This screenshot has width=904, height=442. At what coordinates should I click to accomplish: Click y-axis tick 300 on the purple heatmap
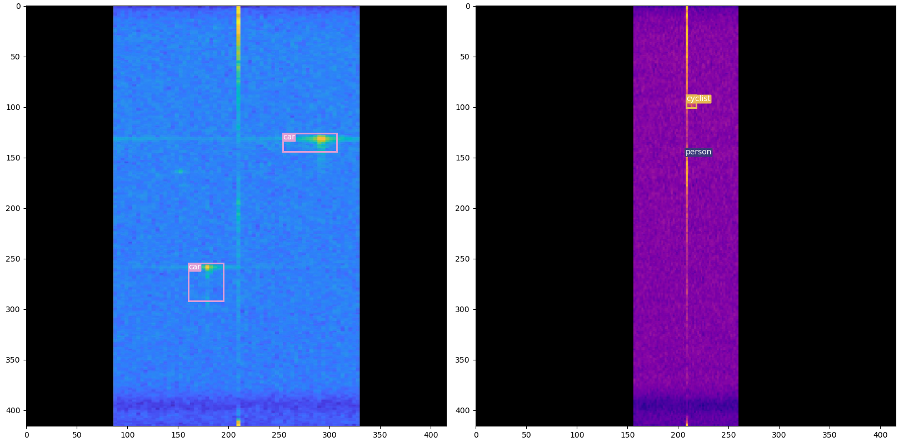(462, 309)
